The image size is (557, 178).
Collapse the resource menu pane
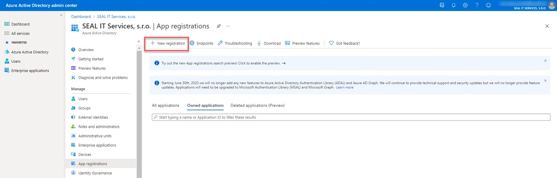pos(139,42)
